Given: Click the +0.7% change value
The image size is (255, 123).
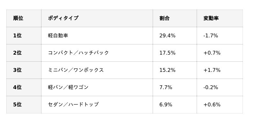Looking at the screenshot, I should [212, 53].
